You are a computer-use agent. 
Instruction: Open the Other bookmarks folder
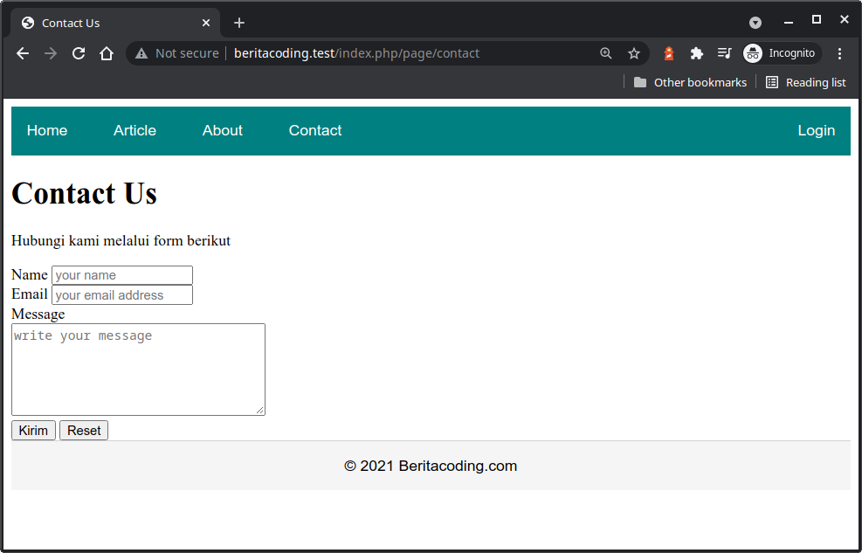(690, 82)
